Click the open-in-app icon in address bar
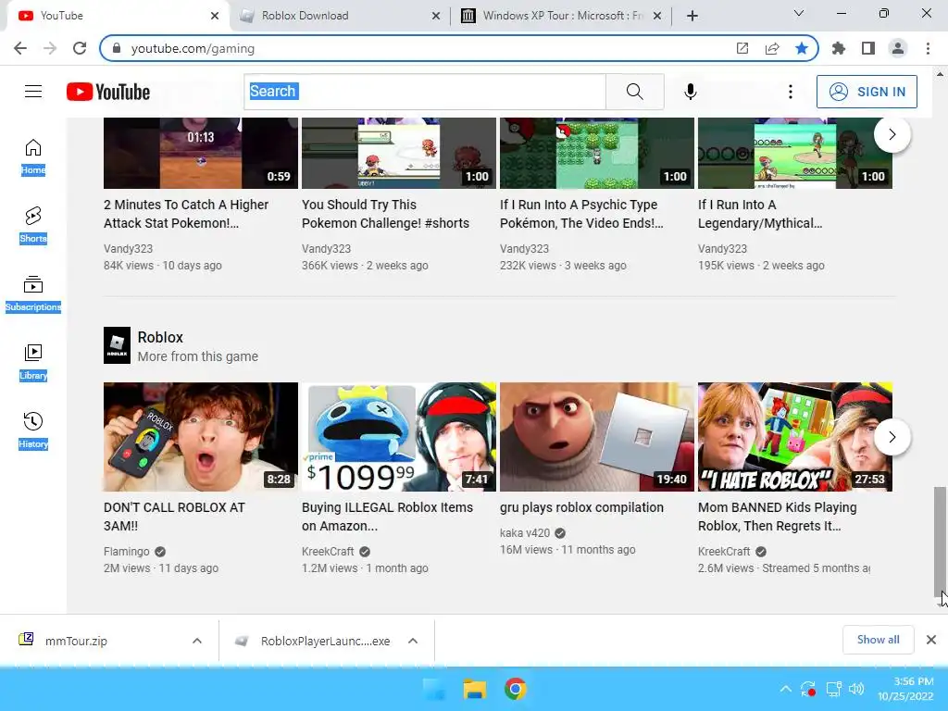 click(742, 48)
